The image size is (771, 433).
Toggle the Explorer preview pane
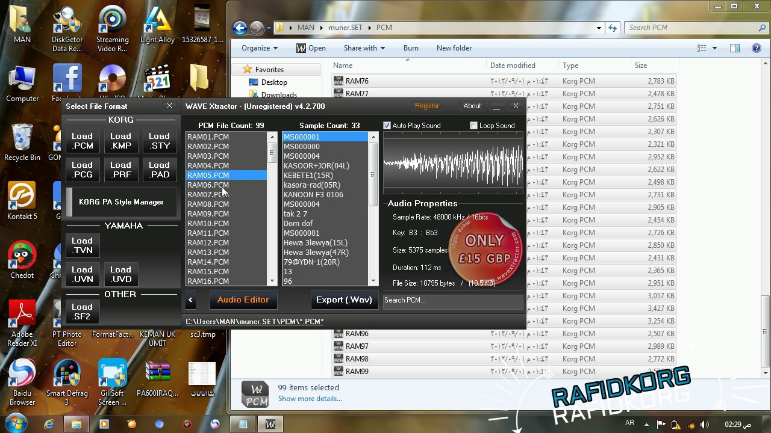point(734,48)
